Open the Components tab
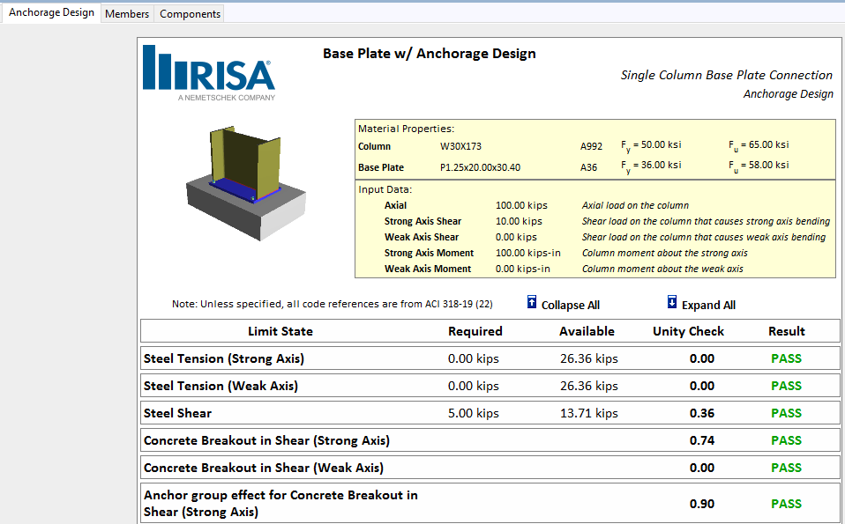This screenshot has height=524, width=845. [190, 14]
